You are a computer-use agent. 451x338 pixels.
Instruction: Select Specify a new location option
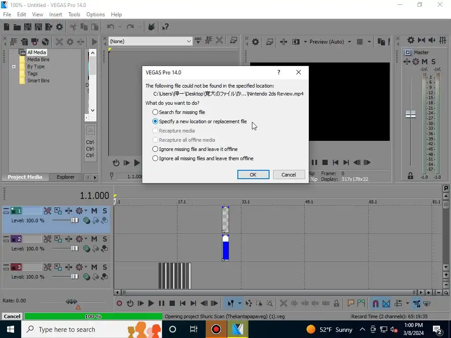pyautogui.click(x=200, y=121)
